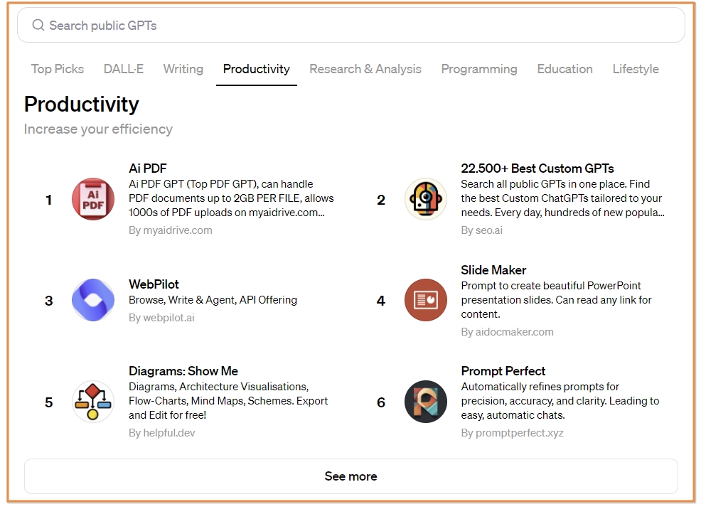Screen dimensions: 701x509
Task: Click rank number 2 beside Best Custom GPTs
Action: [x=381, y=200]
